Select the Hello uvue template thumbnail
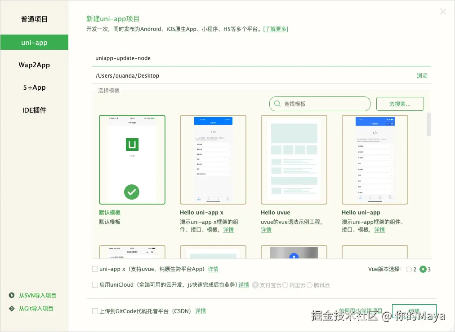455x332 pixels. pos(294,160)
